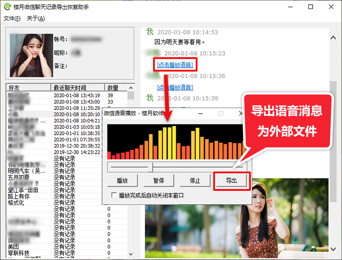Select row with time 2020-01-08 10:20:10
The height and width of the screenshot is (260, 342).
(55, 114)
